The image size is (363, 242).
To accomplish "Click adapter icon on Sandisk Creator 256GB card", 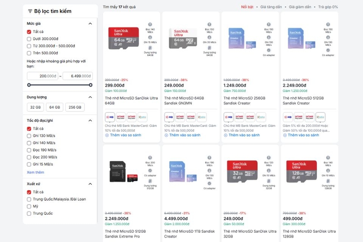I will [269, 50].
